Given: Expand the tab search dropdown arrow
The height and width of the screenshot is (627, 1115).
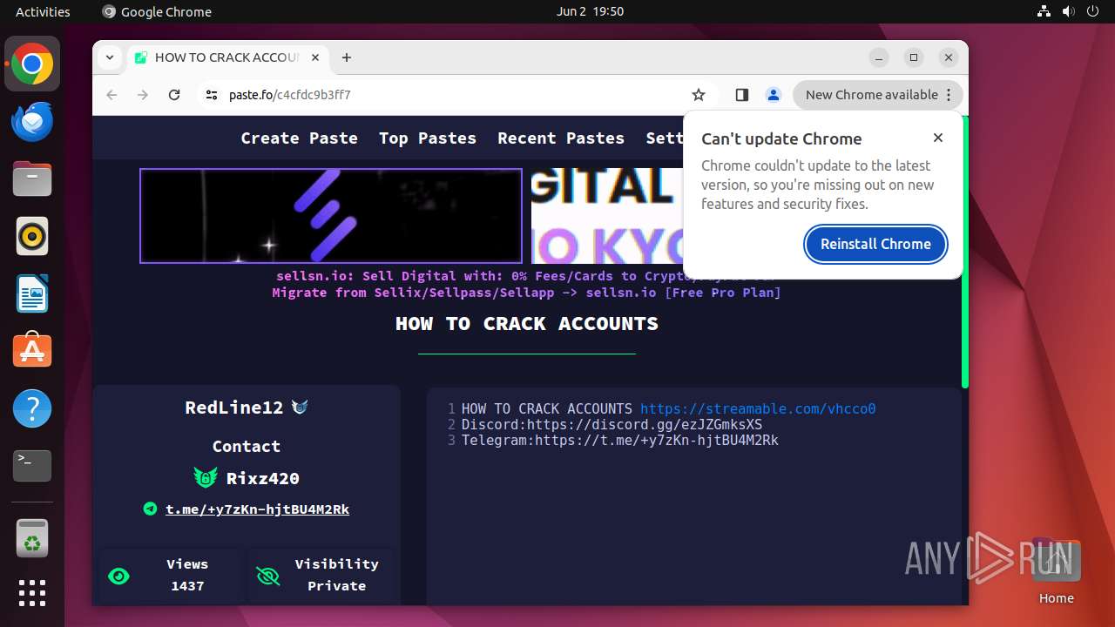Looking at the screenshot, I should [110, 57].
